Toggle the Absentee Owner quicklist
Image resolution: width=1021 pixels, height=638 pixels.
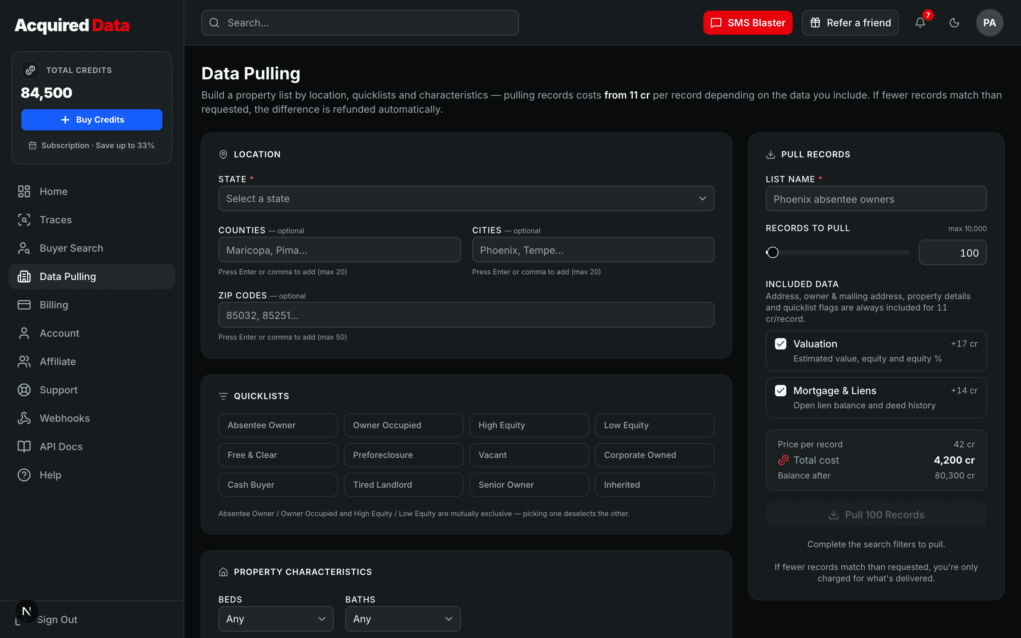[x=278, y=425]
